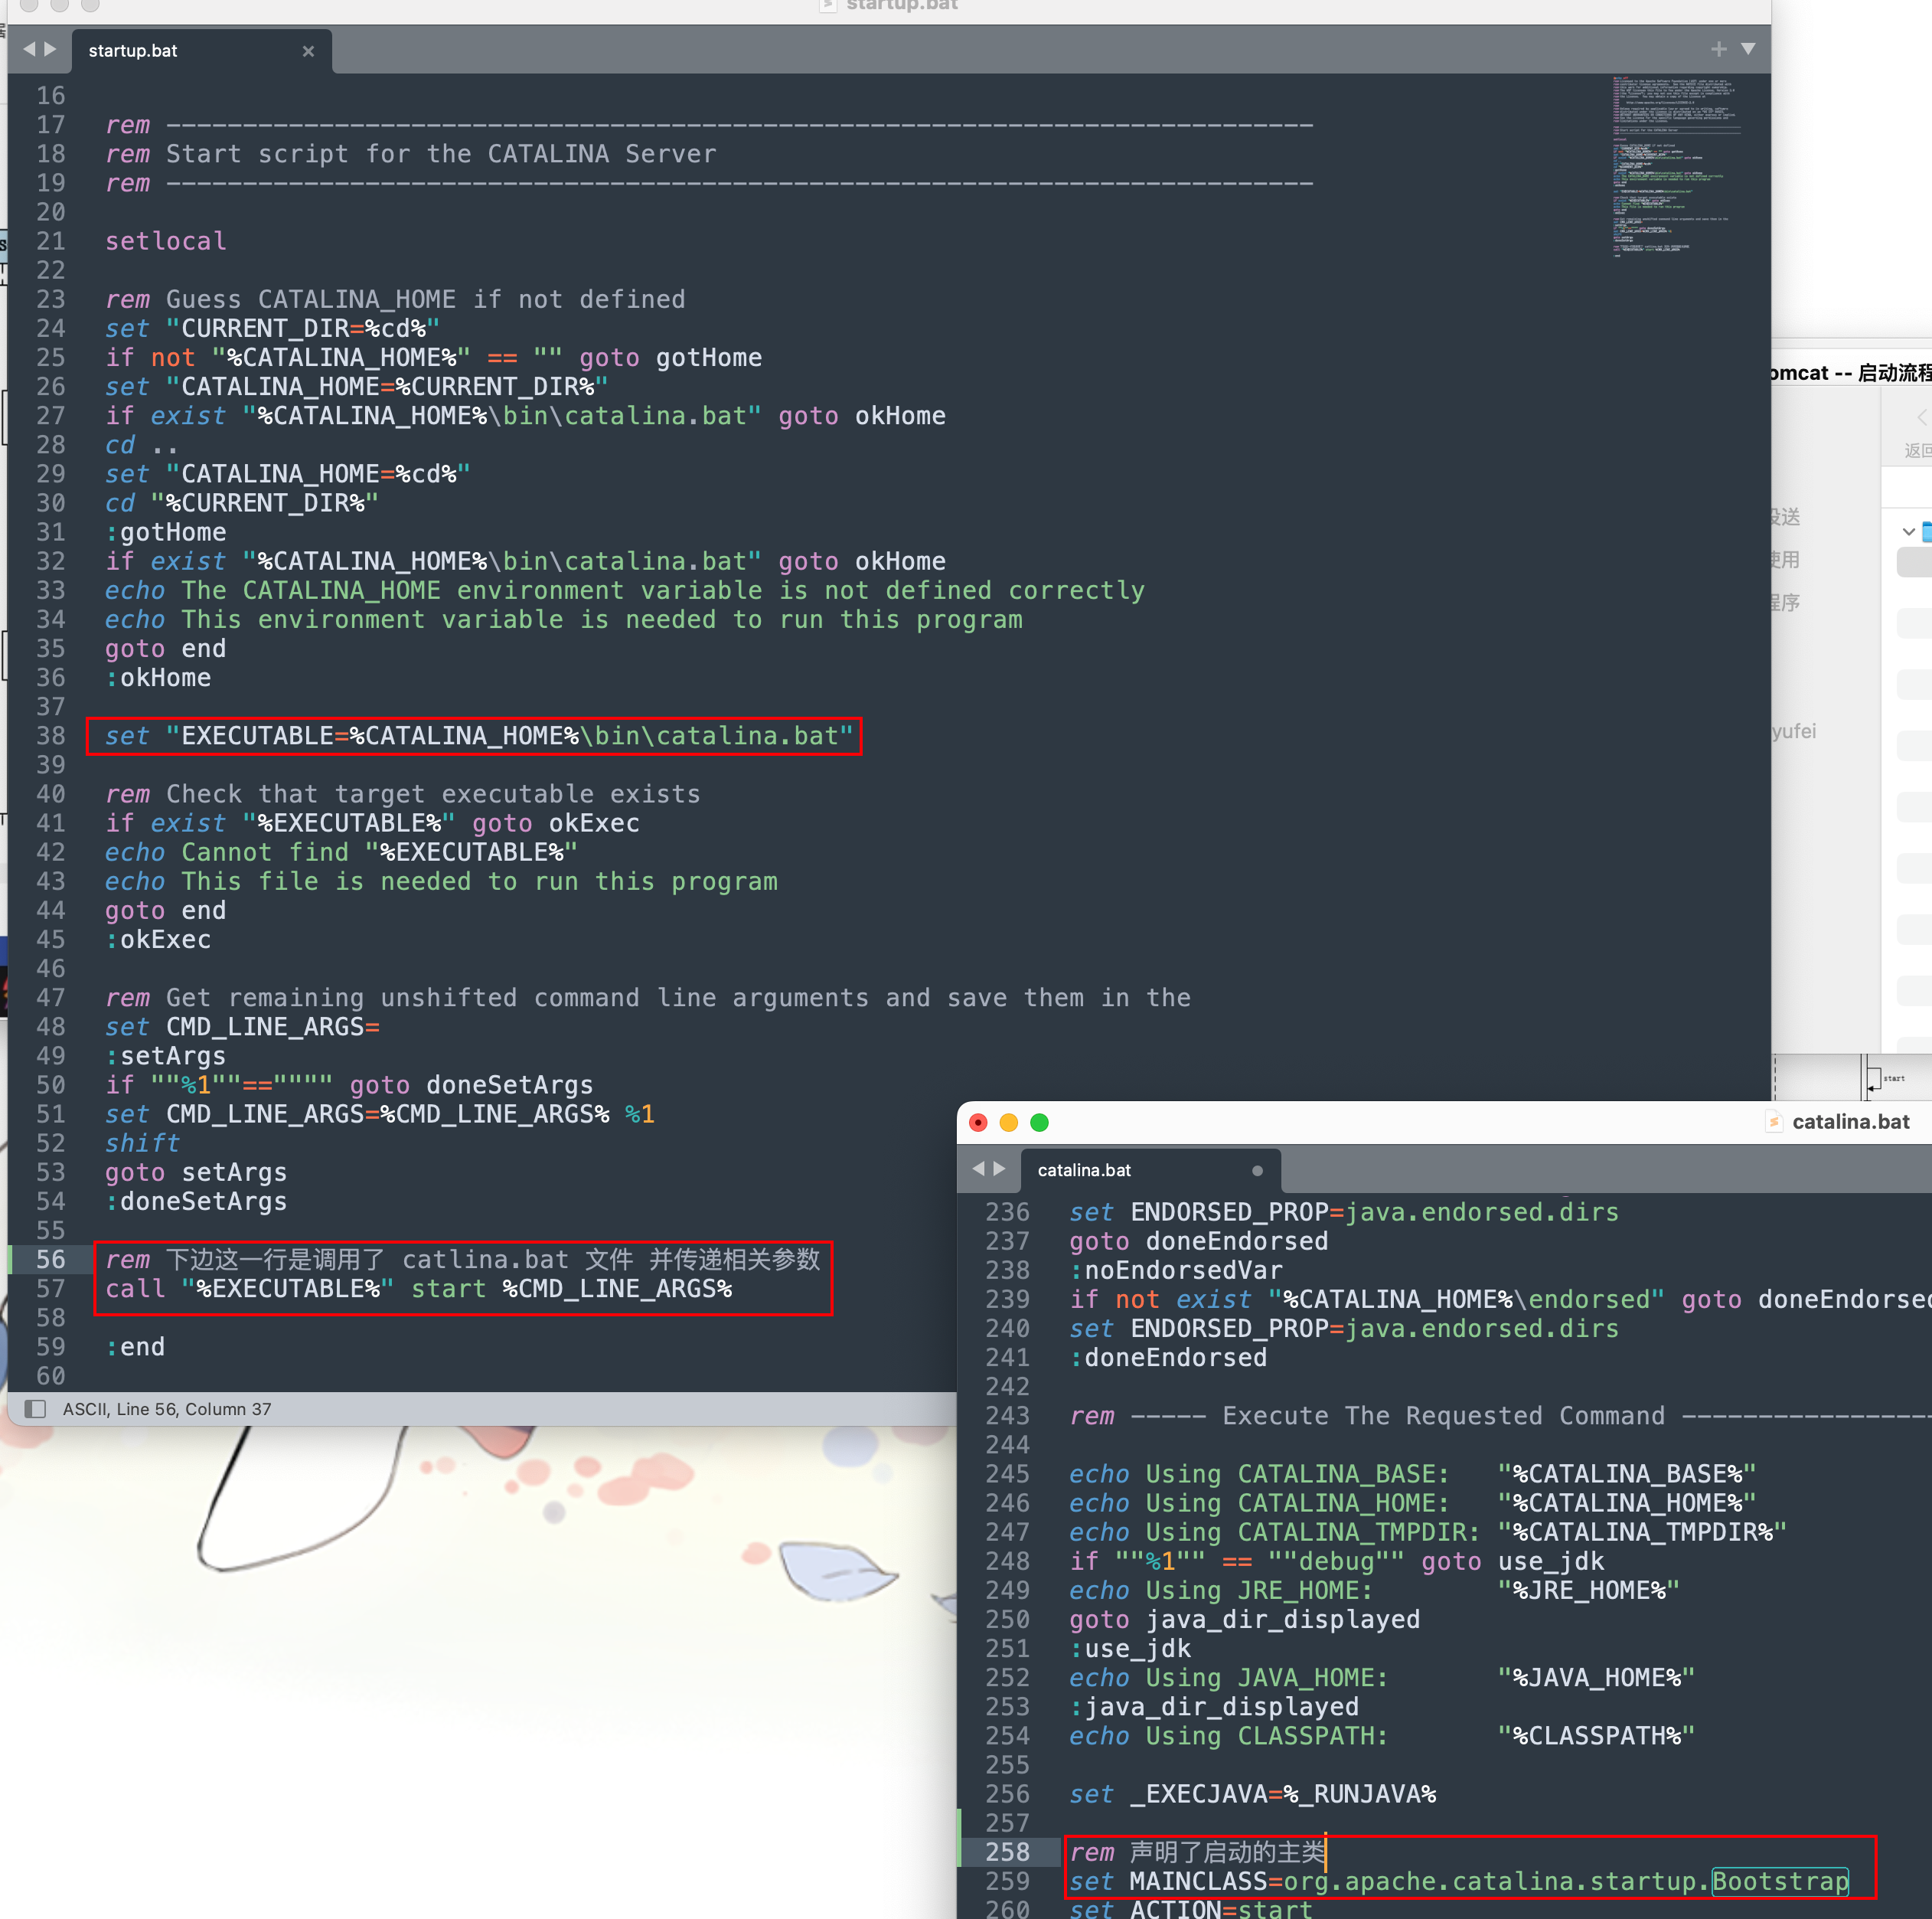Select the catalina.bat tab

pyautogui.click(x=1084, y=1169)
